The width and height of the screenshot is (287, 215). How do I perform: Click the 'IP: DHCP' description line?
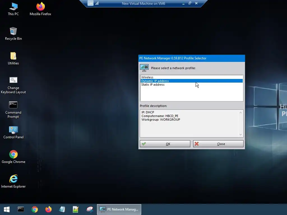pyautogui.click(x=148, y=112)
